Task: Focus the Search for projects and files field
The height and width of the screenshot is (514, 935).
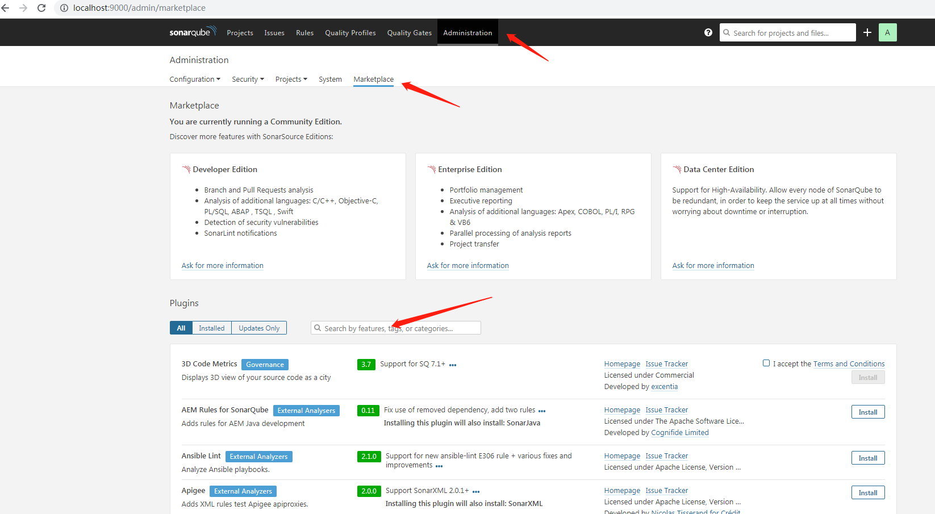Action: click(x=788, y=32)
